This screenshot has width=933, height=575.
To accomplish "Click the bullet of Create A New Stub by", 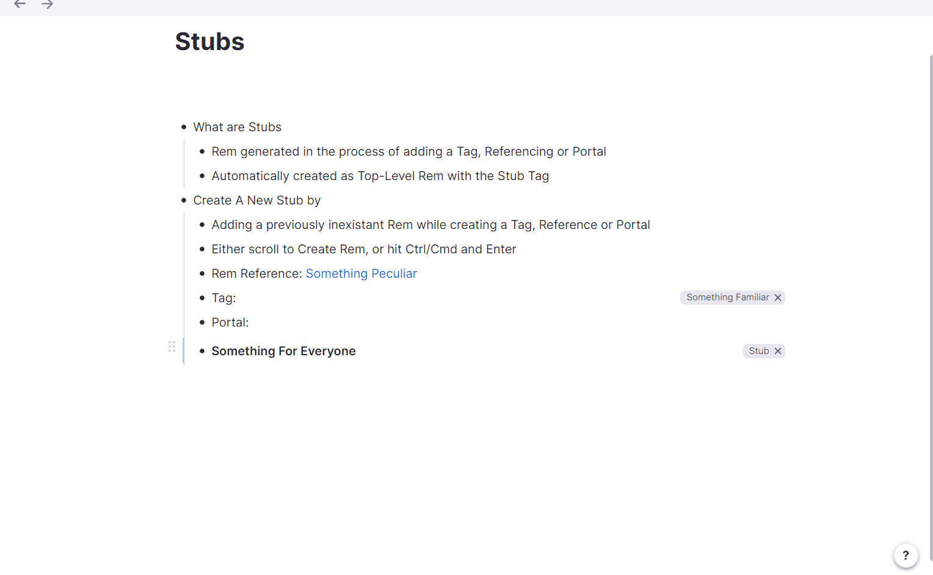I will pos(184,200).
